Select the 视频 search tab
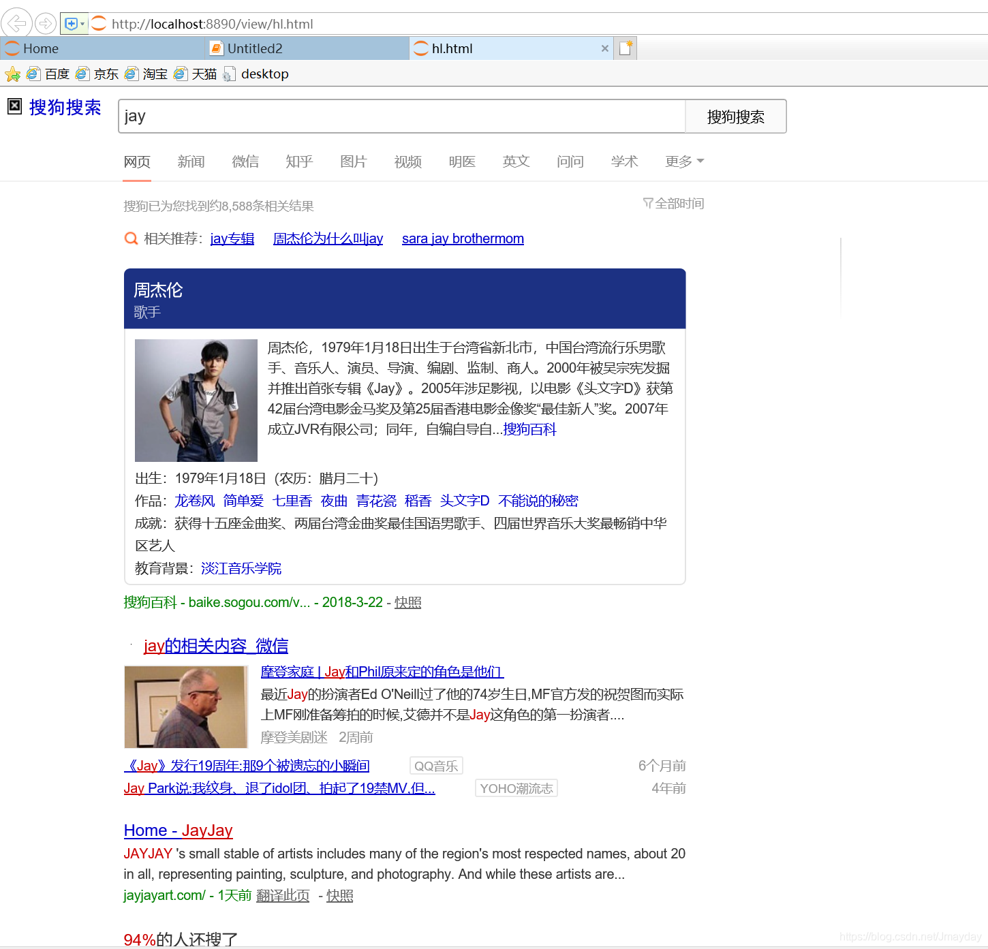This screenshot has width=988, height=949. (408, 161)
